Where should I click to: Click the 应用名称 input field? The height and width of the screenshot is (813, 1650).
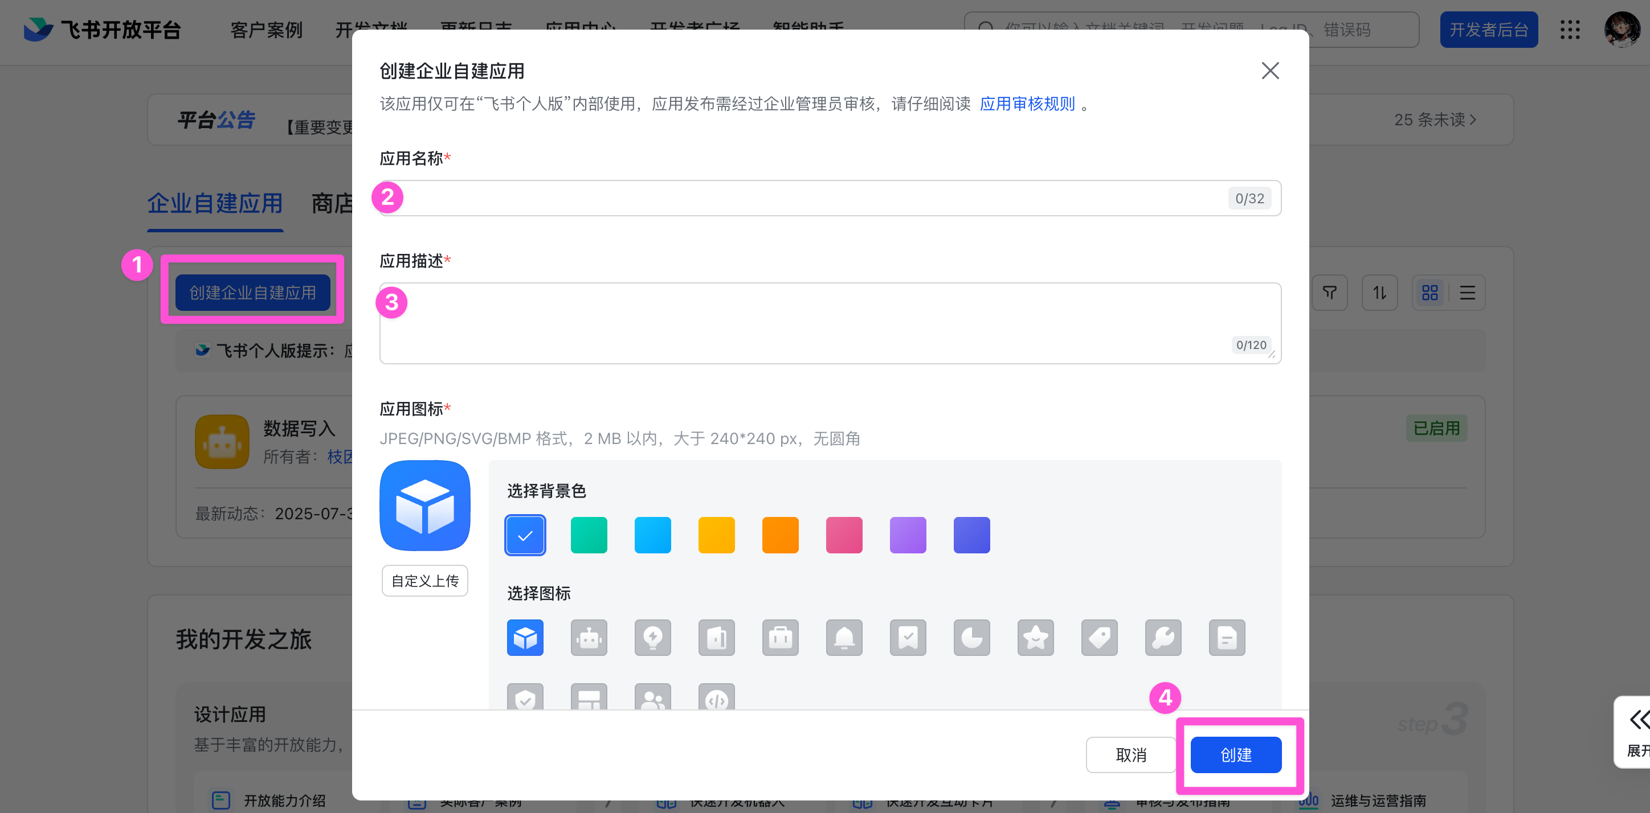pyautogui.click(x=830, y=198)
